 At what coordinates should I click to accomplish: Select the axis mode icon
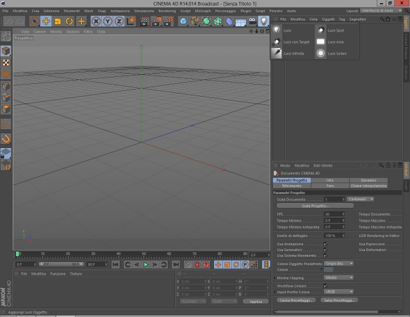(6, 125)
